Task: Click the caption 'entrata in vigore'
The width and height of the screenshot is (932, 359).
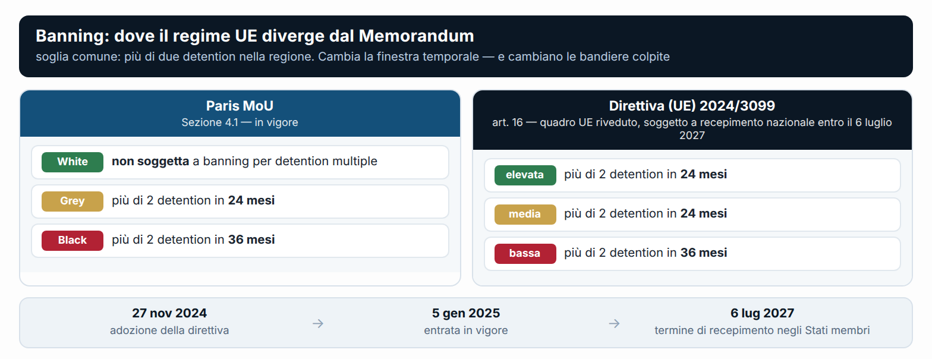Action: click(466, 330)
